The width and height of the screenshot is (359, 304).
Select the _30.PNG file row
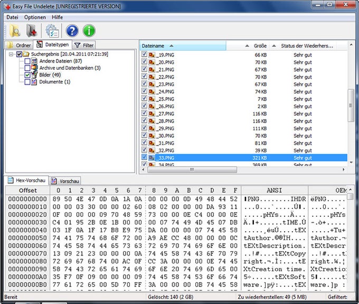tap(243, 136)
